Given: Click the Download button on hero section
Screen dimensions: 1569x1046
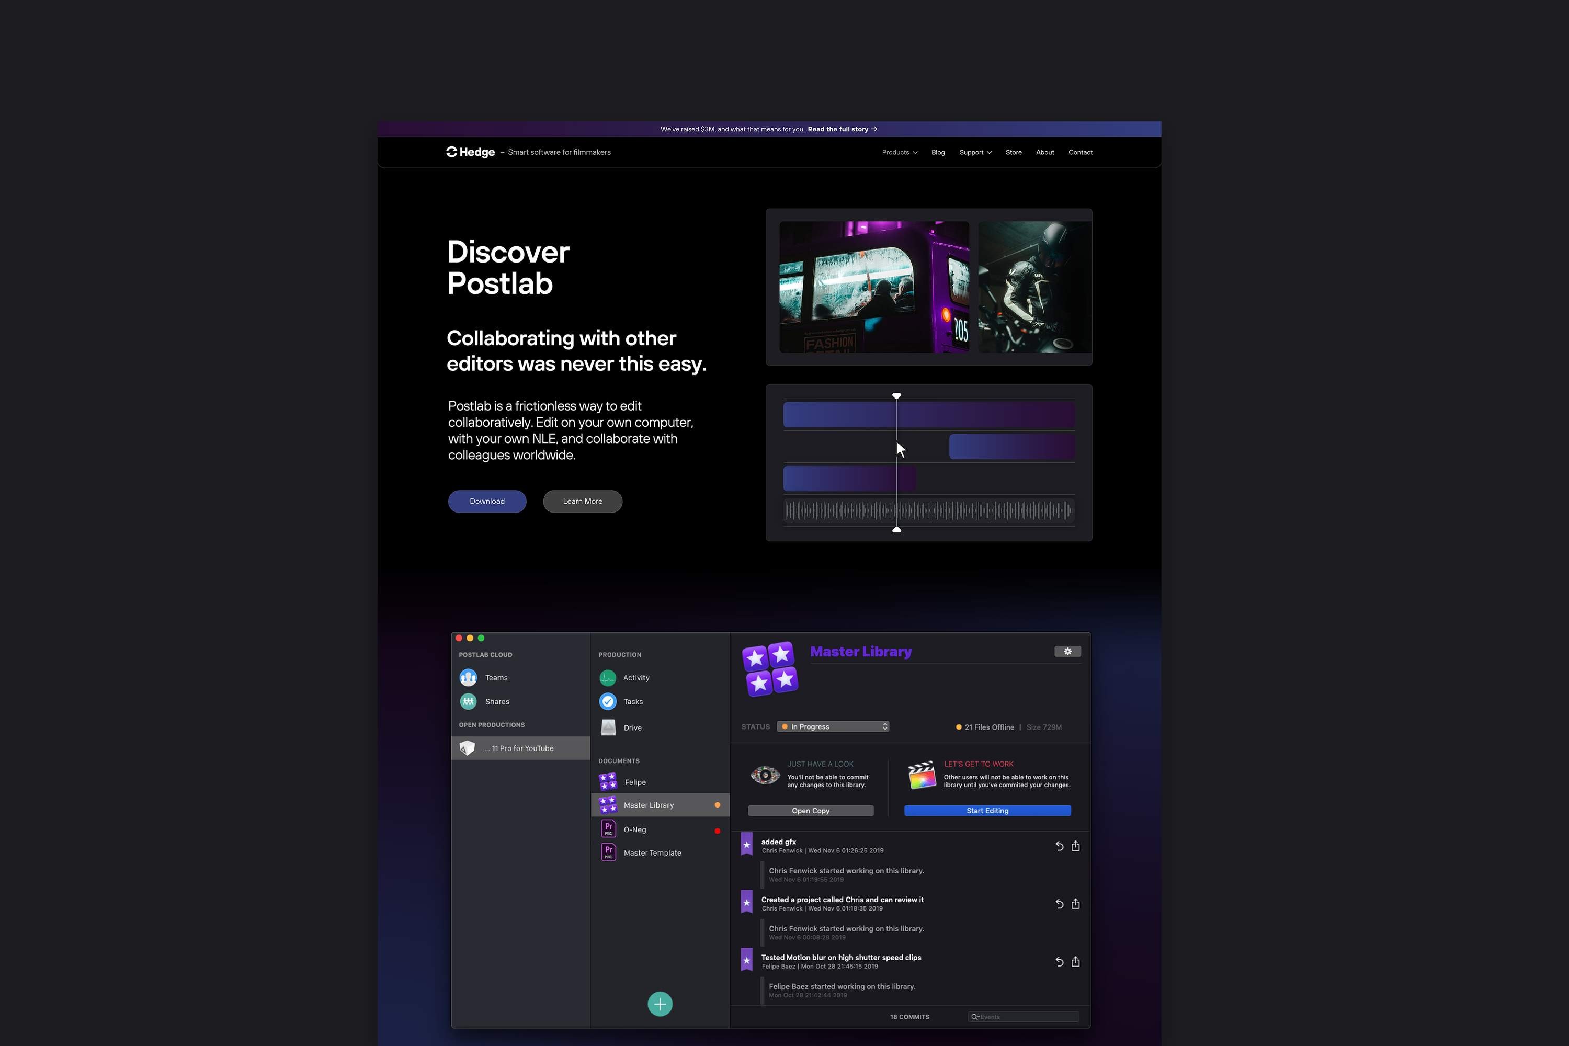Looking at the screenshot, I should pyautogui.click(x=487, y=501).
